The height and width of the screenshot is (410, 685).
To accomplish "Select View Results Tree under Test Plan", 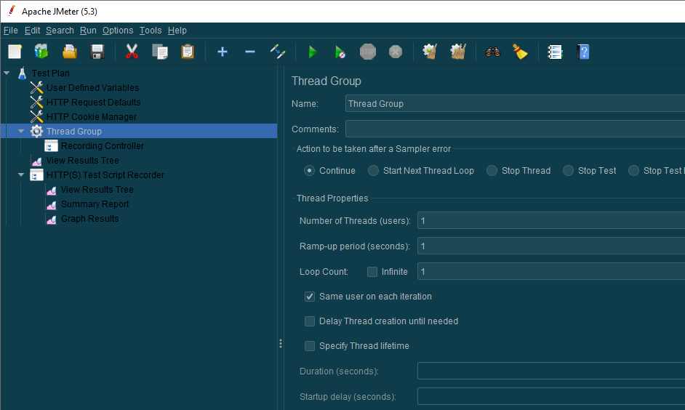I will tap(75, 160).
